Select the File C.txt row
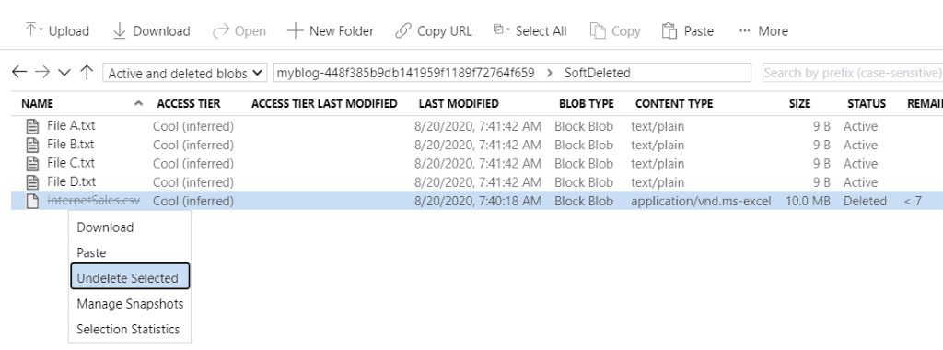943x350 pixels. coord(477,163)
